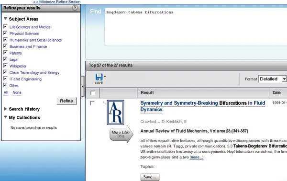Click the help question mark icon
287x181 pixels.
(75, 8)
